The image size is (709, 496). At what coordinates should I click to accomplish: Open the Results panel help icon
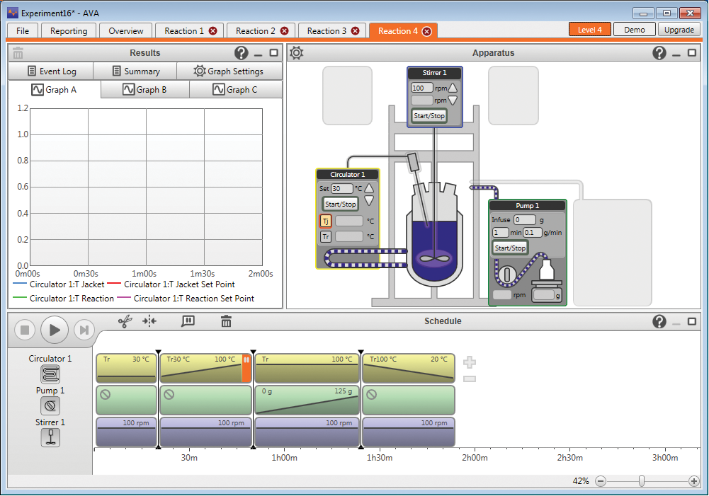[x=242, y=53]
